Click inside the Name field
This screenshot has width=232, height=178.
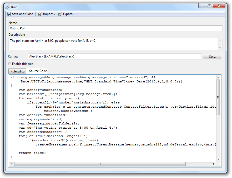(x=115, y=28)
